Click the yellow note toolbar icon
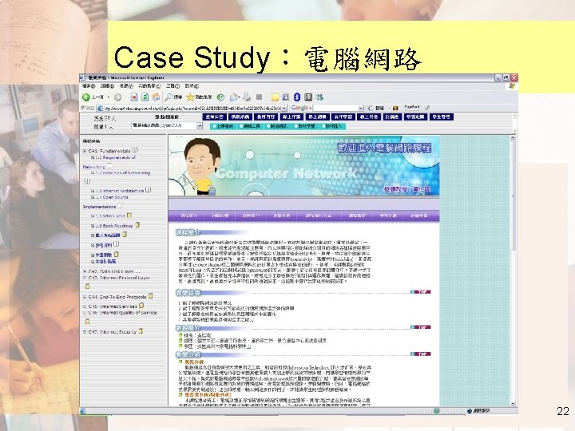The image size is (575, 431). pyautogui.click(x=275, y=97)
